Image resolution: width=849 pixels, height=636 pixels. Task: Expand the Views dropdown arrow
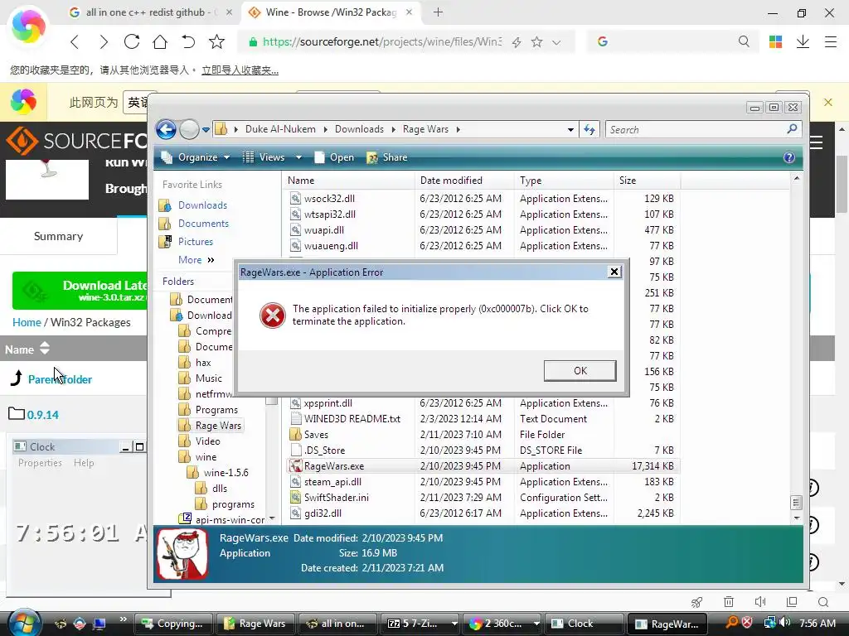pos(298,157)
